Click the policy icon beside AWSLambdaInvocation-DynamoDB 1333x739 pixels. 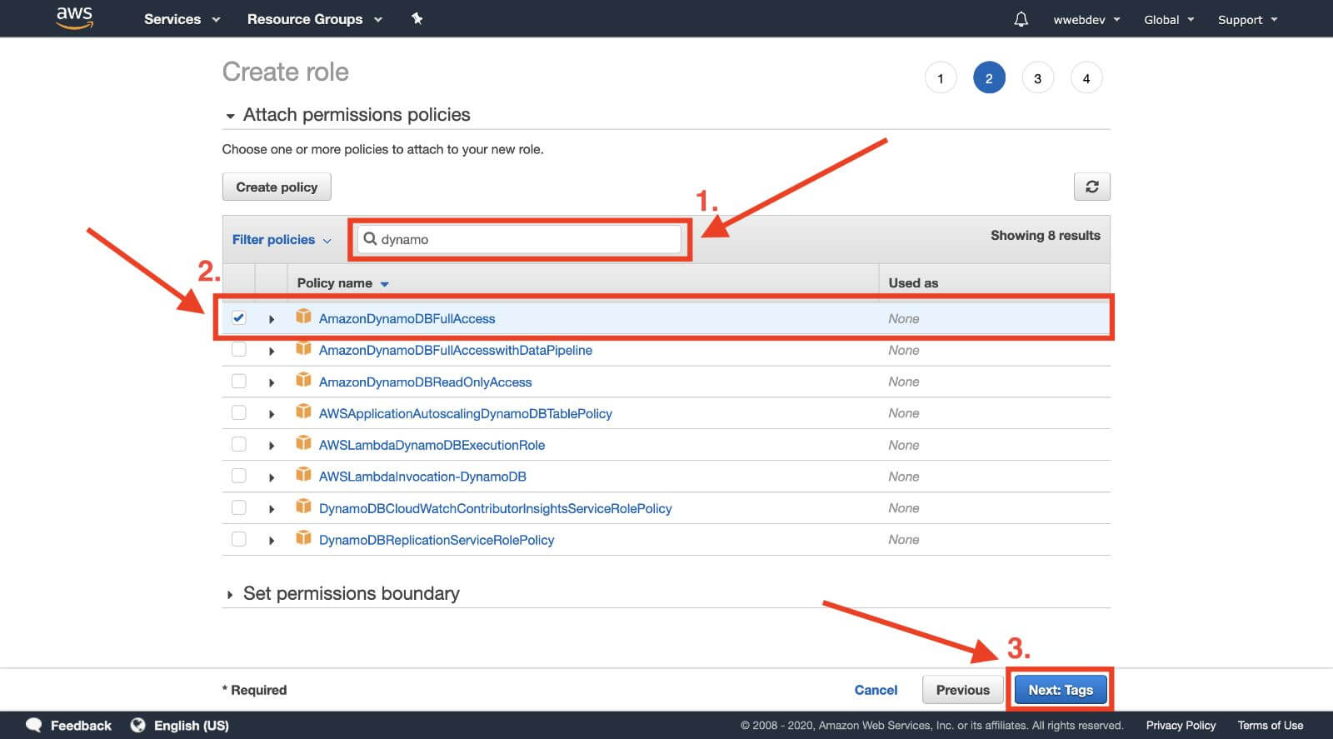tap(303, 475)
